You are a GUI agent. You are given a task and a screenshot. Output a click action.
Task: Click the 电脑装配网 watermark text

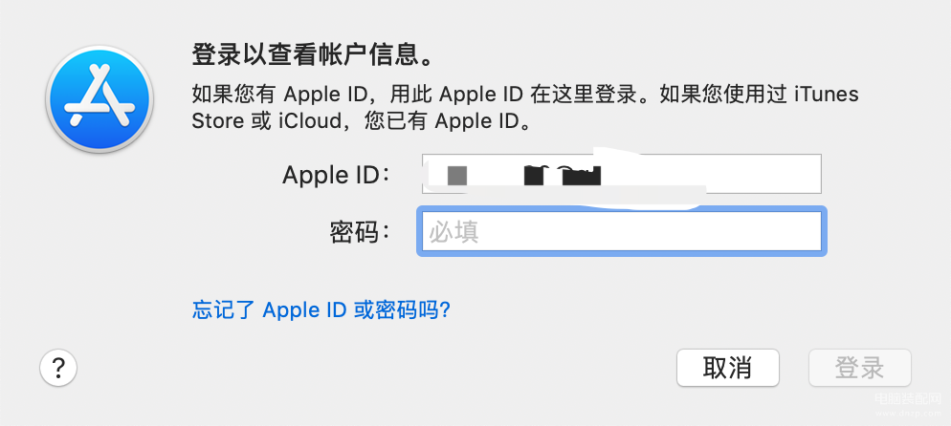click(x=908, y=400)
